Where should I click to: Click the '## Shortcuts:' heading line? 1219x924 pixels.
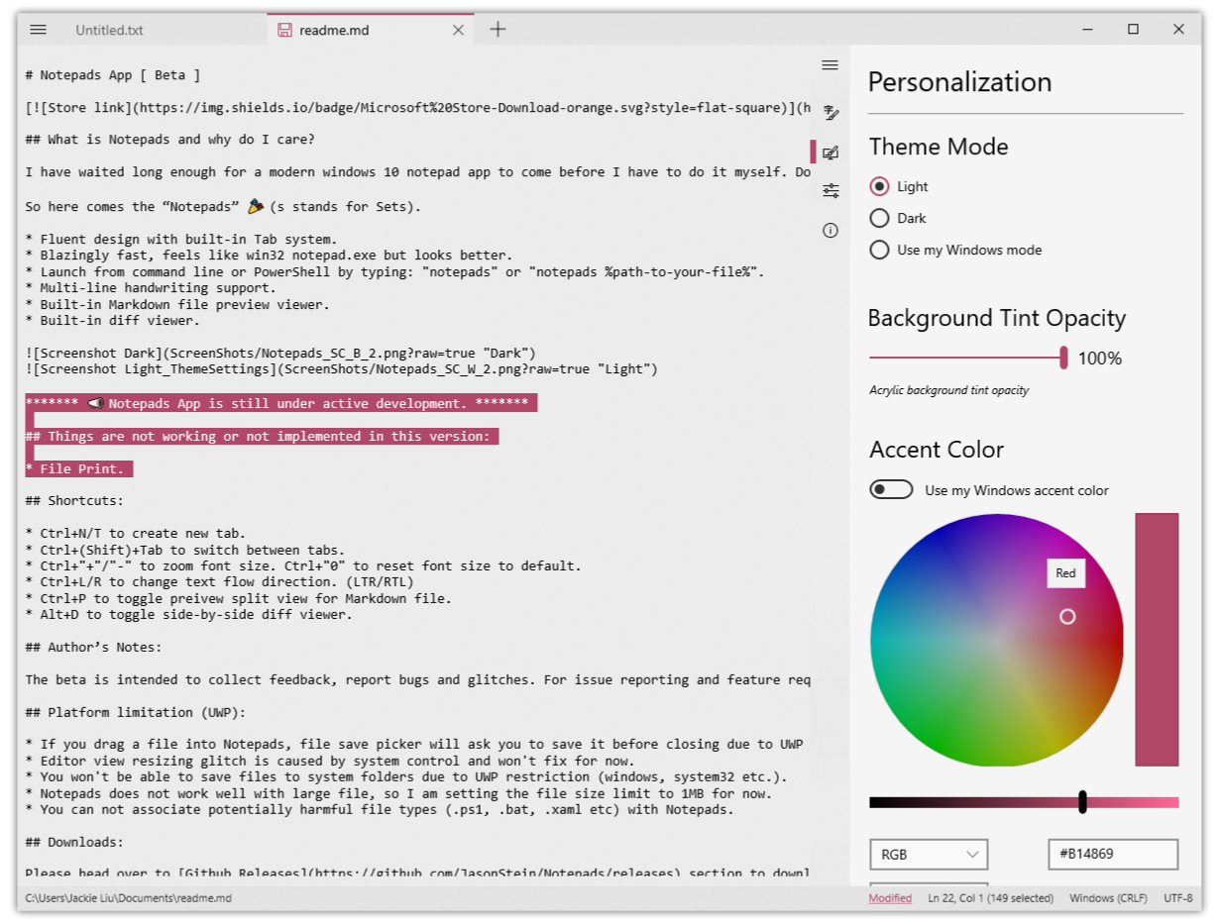pos(74,500)
